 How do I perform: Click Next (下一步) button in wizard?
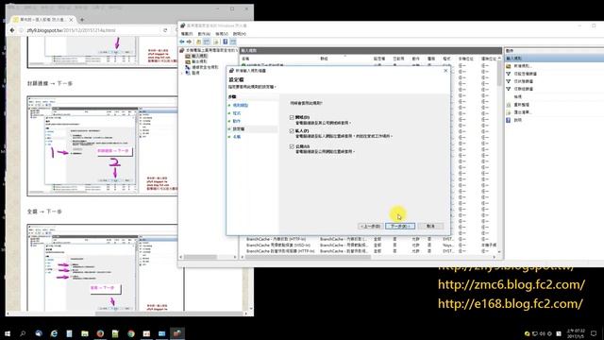400,227
